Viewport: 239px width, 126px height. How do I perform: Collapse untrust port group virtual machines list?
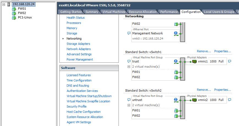pos(129,105)
